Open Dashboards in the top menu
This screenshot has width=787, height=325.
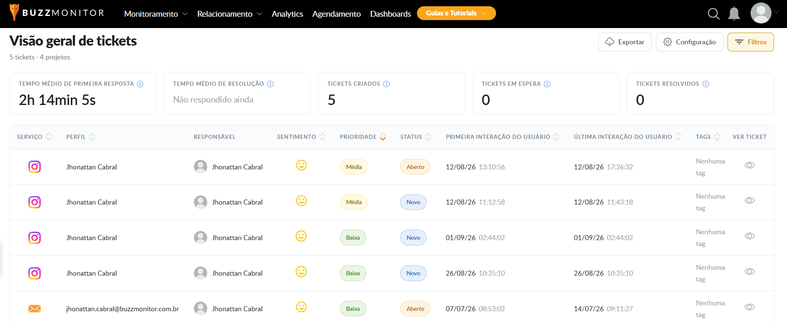pyautogui.click(x=391, y=14)
